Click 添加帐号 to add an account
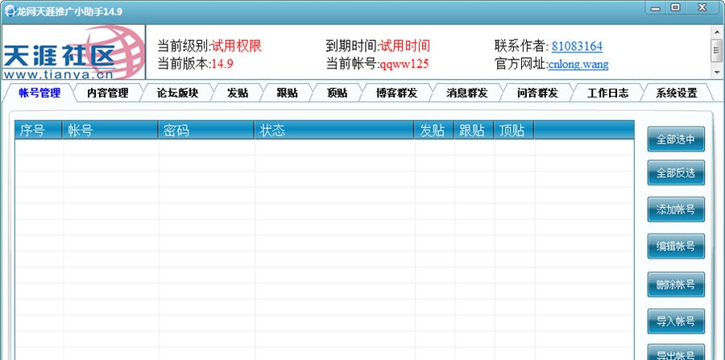Viewport: 725px width, 360px height. 676,209
